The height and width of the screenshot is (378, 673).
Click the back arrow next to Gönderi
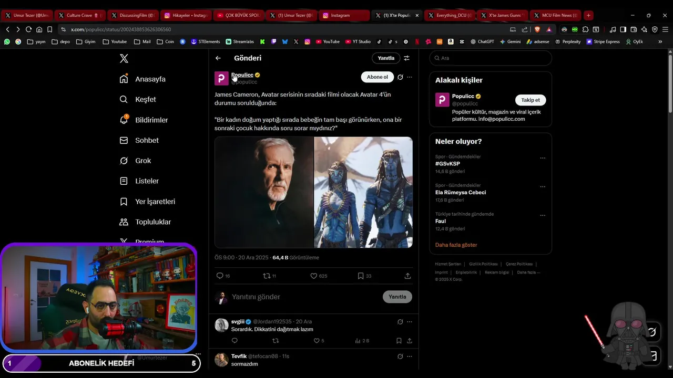coord(218,58)
